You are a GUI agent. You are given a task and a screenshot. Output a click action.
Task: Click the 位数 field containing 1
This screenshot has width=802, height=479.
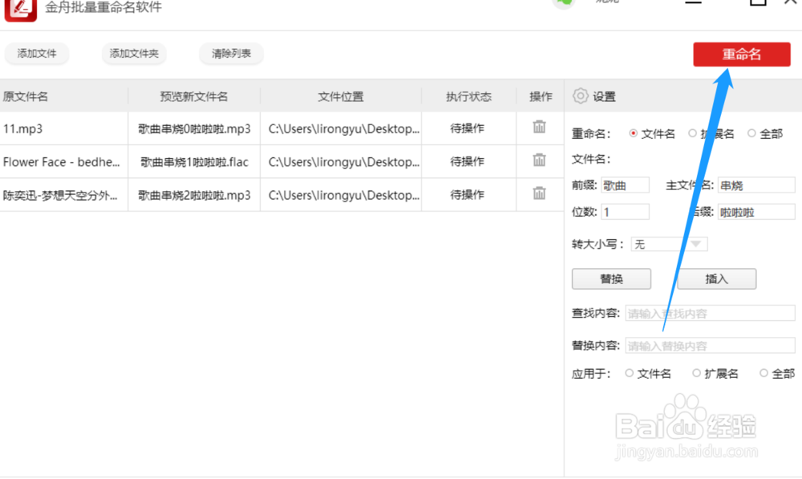click(x=625, y=211)
